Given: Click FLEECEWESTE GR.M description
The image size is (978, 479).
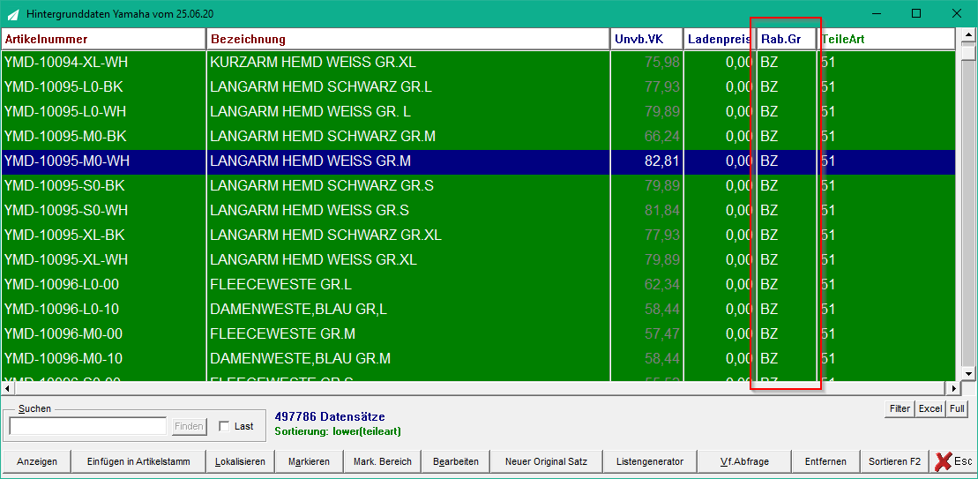Looking at the screenshot, I should [282, 334].
